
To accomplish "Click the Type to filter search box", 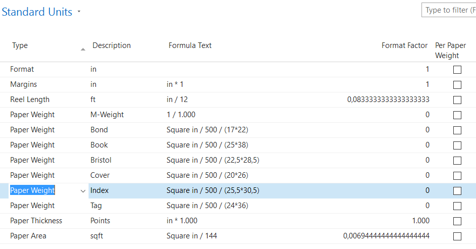I will [x=449, y=10].
